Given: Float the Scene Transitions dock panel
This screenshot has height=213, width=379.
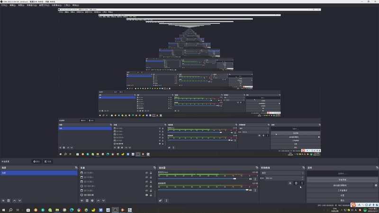Looking at the screenshot, I should tap(304, 168).
